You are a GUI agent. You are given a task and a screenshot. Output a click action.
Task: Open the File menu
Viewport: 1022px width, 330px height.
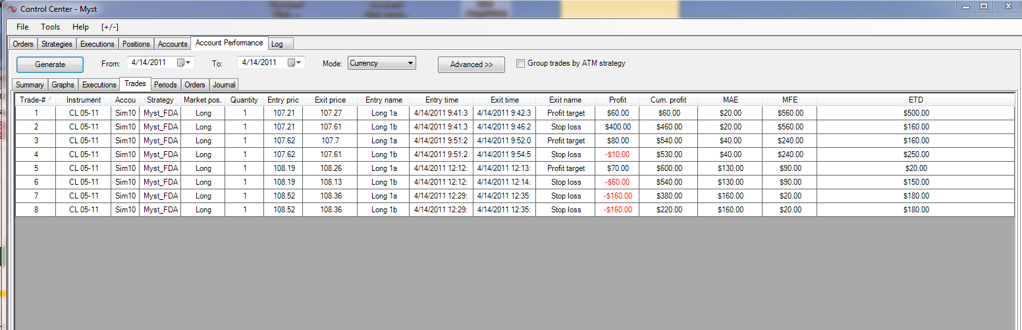[x=22, y=27]
